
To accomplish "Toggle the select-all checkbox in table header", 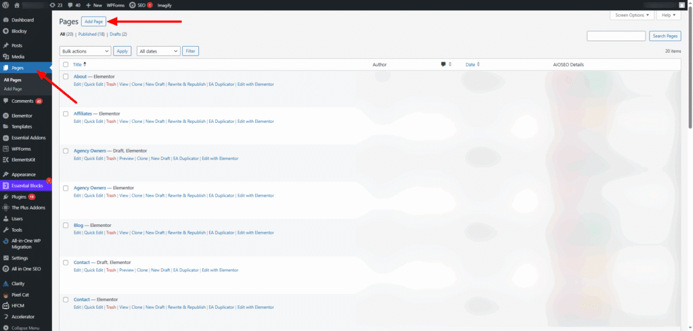I will [66, 64].
